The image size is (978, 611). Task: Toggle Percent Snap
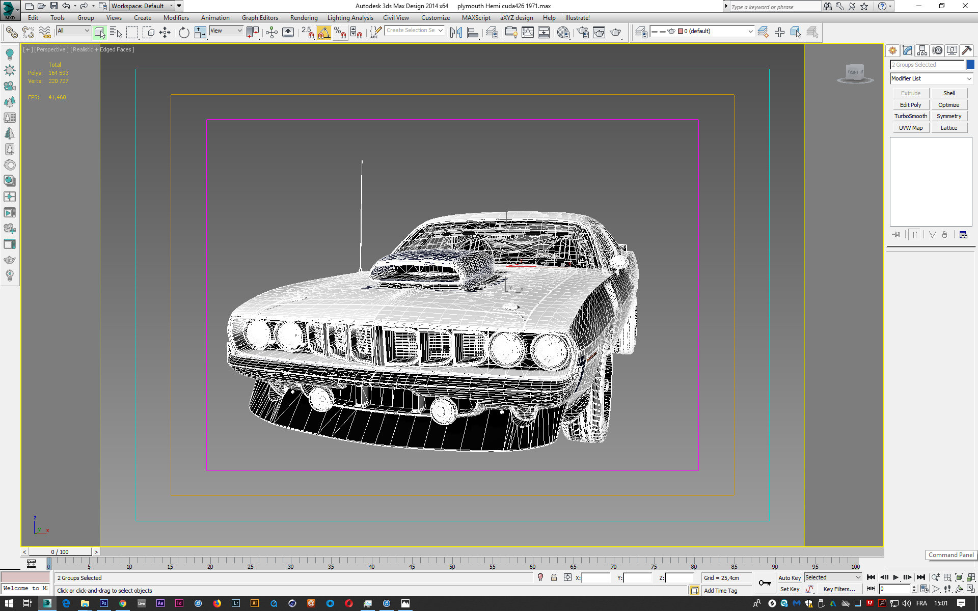[340, 33]
